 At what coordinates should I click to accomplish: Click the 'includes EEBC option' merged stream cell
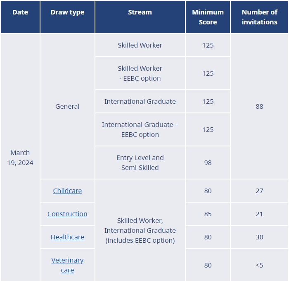tap(140, 230)
